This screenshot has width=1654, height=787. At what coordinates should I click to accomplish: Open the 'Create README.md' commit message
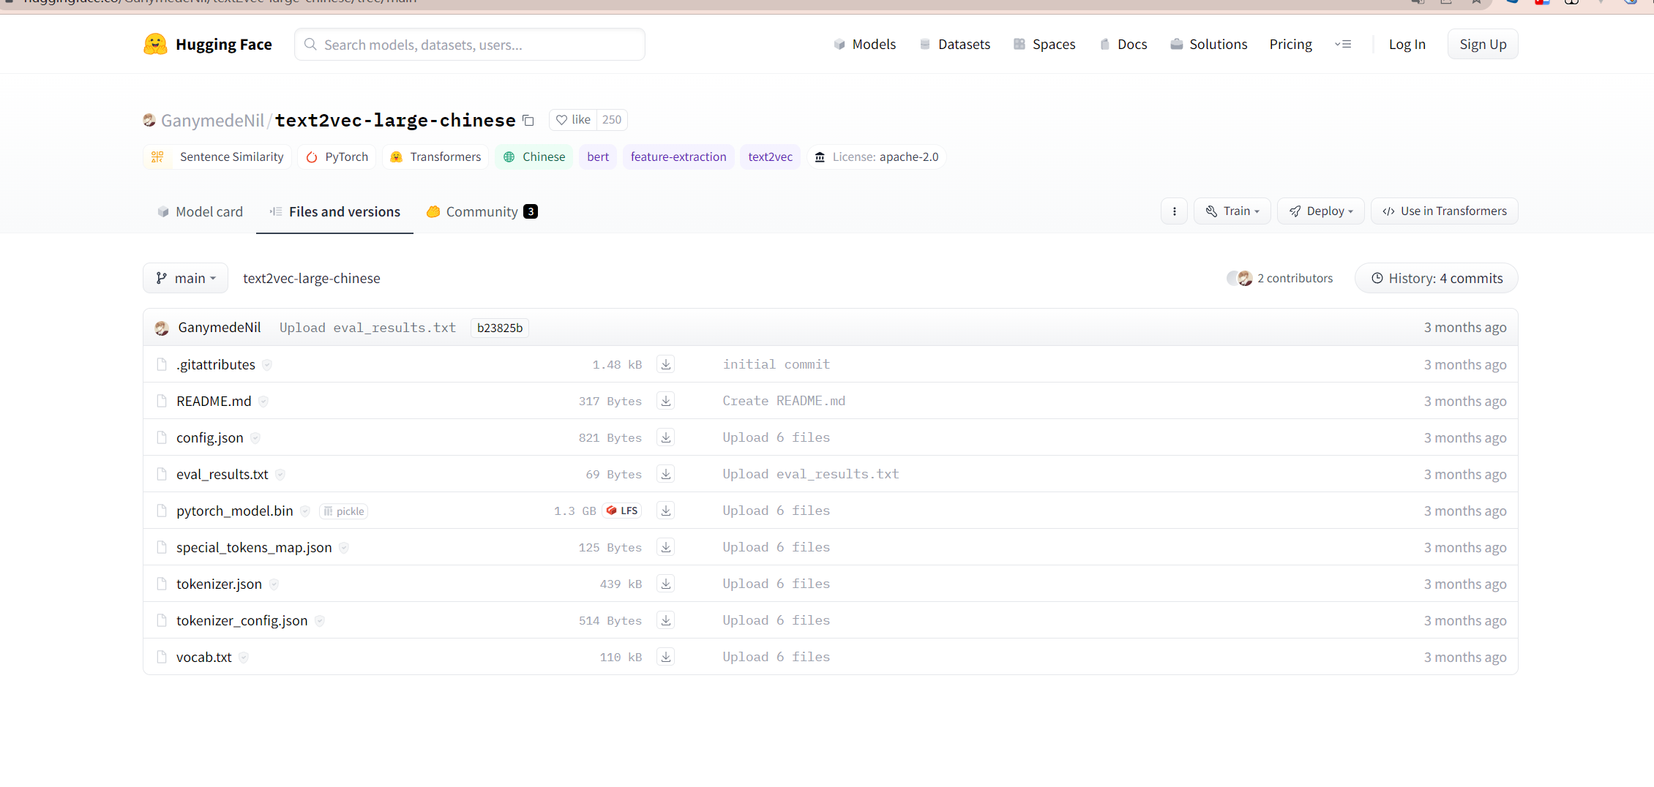784,401
